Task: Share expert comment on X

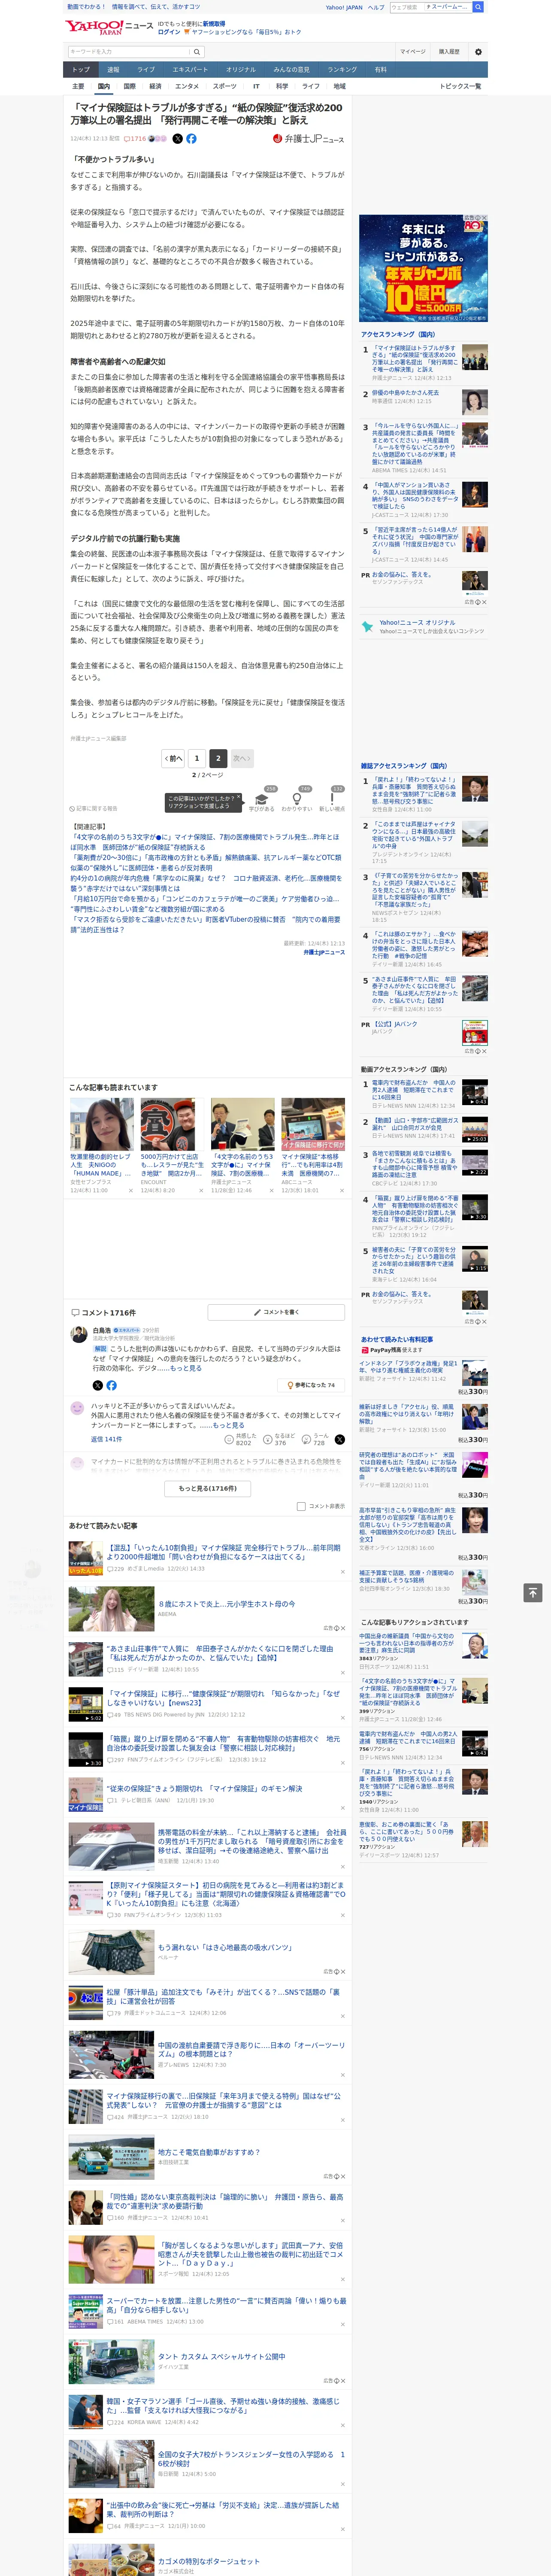Action: click(x=97, y=1385)
